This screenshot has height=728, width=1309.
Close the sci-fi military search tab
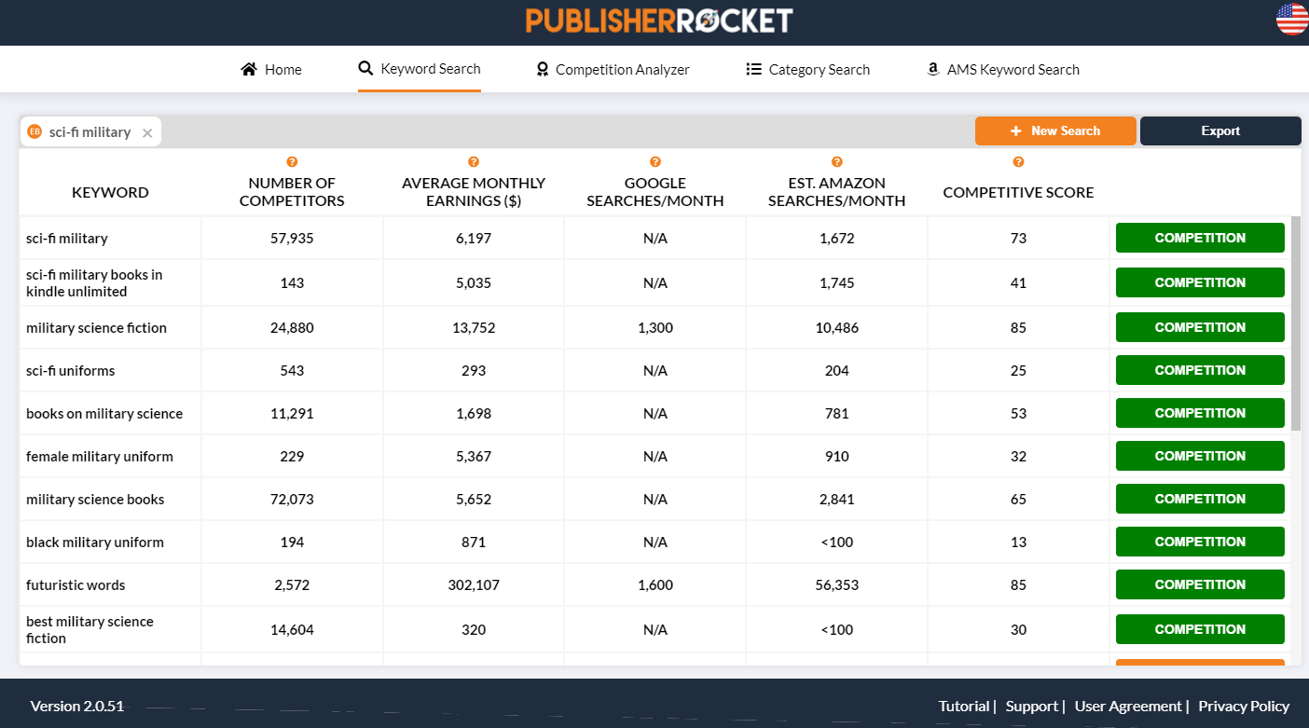147,133
